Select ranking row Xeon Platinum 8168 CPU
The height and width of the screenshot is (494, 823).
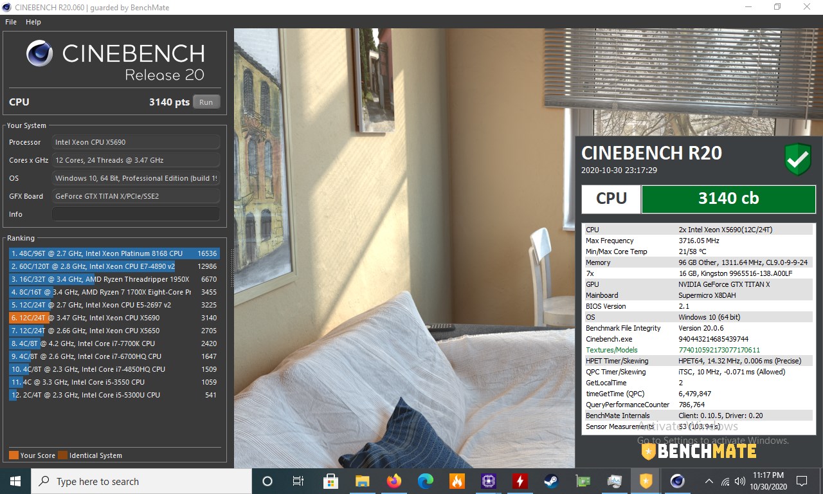point(114,253)
